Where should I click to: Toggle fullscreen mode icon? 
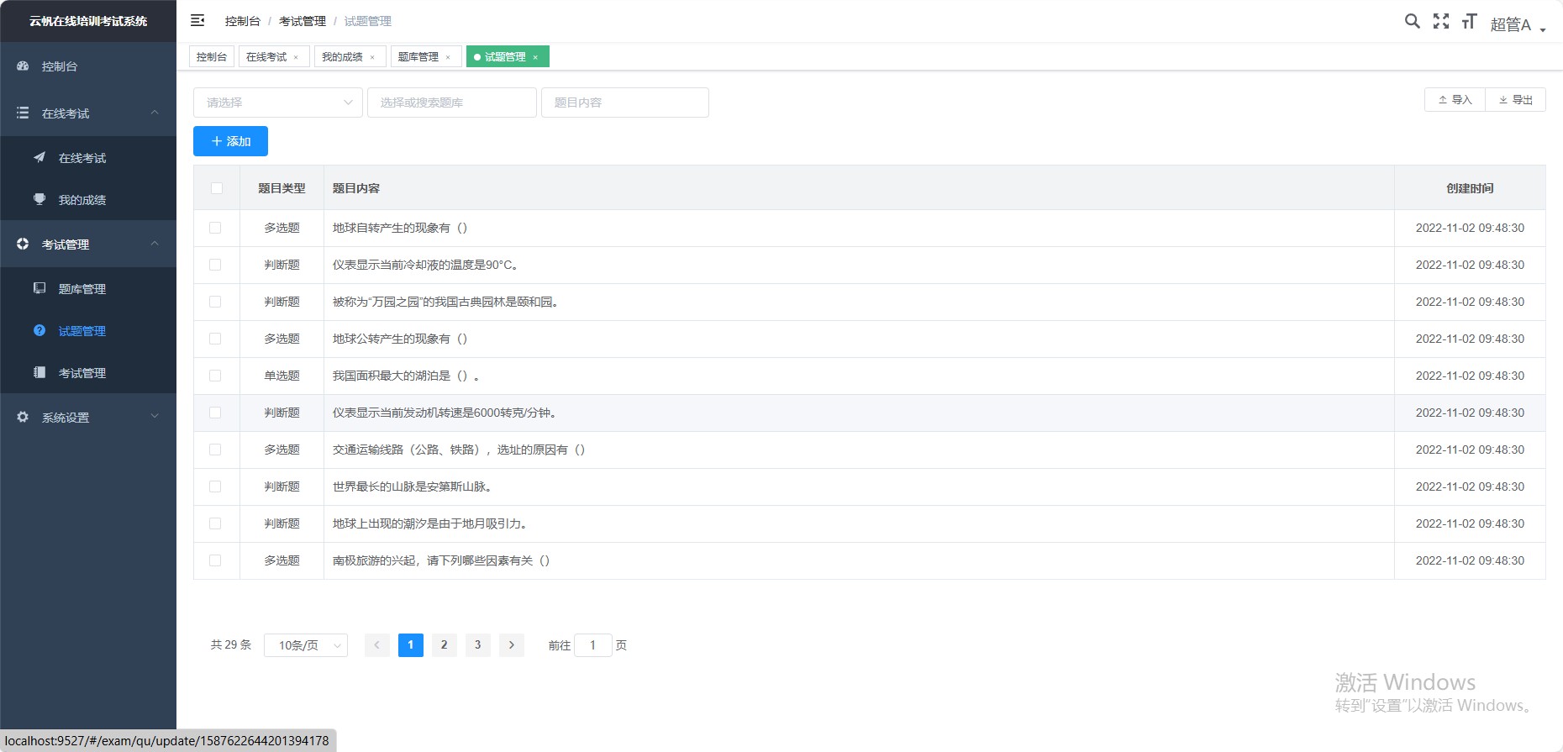[1441, 21]
